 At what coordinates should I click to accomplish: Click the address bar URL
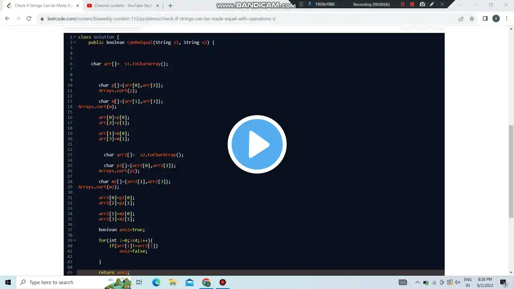tap(161, 19)
